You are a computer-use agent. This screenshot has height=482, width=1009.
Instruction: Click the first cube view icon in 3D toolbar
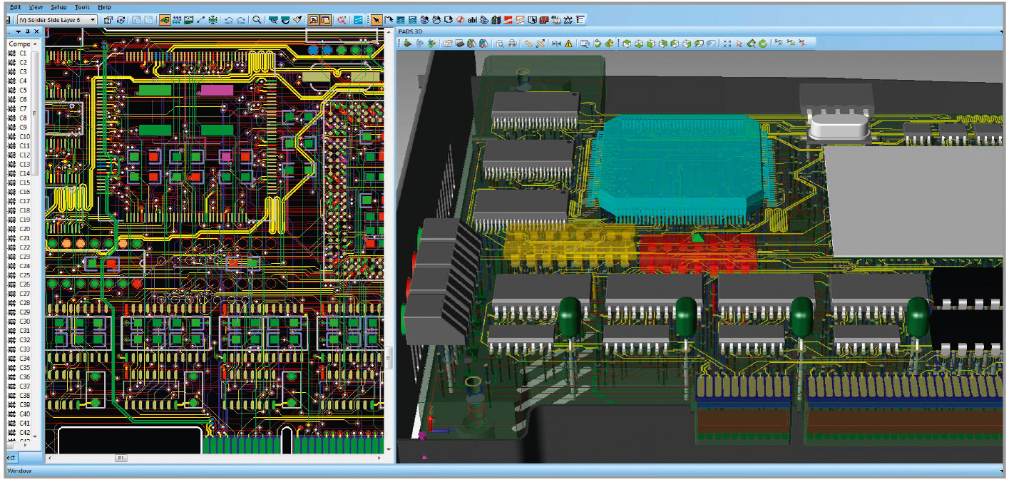[x=626, y=43]
